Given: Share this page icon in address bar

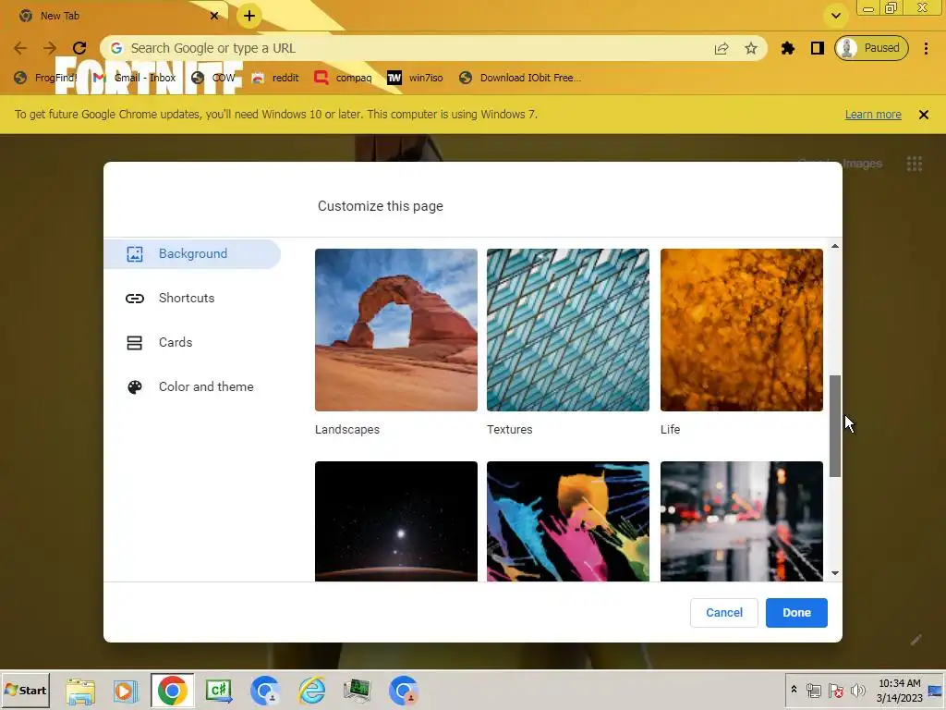Looking at the screenshot, I should 722,48.
